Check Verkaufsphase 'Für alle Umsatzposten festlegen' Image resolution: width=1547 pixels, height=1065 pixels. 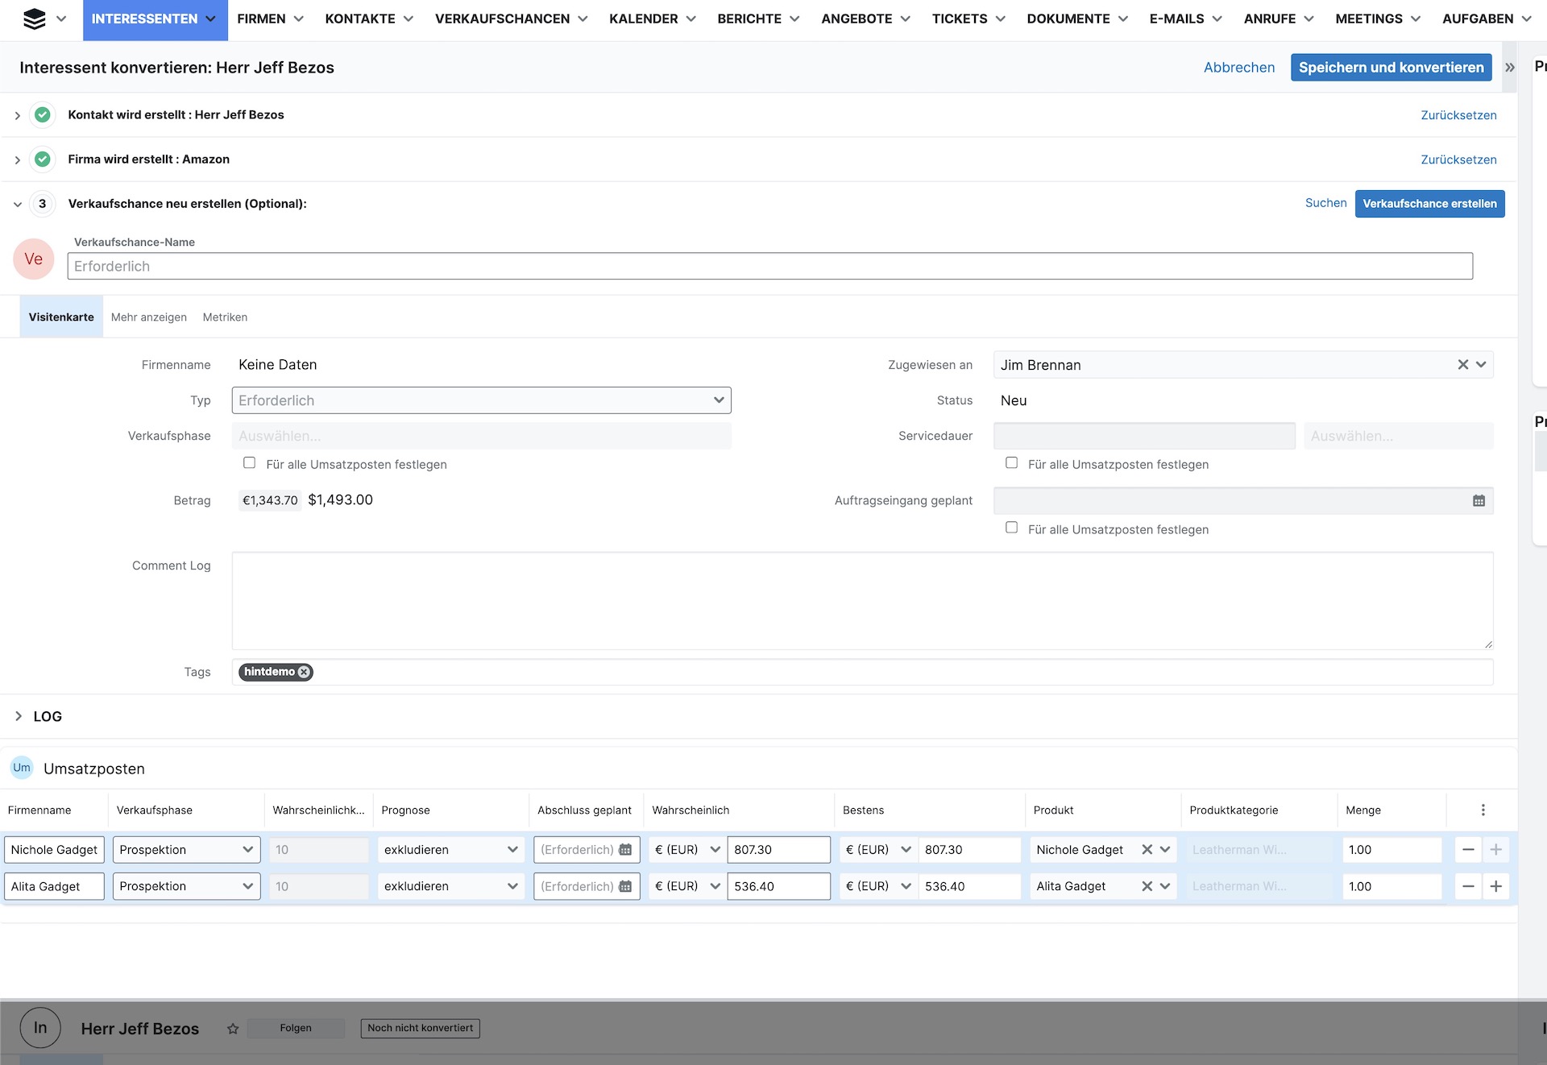[x=250, y=463]
